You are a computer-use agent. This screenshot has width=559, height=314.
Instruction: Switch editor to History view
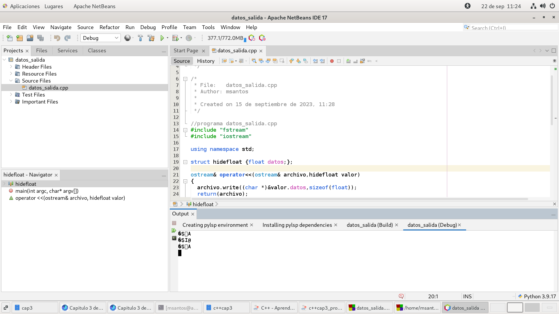click(206, 61)
